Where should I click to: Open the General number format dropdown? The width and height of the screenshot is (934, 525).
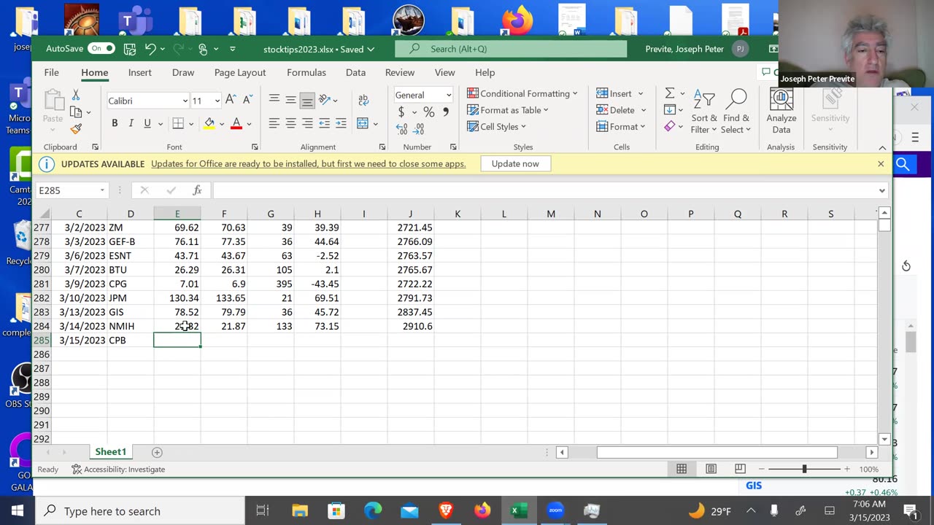[448, 96]
